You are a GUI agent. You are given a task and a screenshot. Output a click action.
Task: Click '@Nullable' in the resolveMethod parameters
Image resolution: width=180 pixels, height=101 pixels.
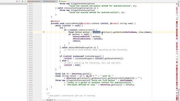pyautogui.click(x=85, y=23)
